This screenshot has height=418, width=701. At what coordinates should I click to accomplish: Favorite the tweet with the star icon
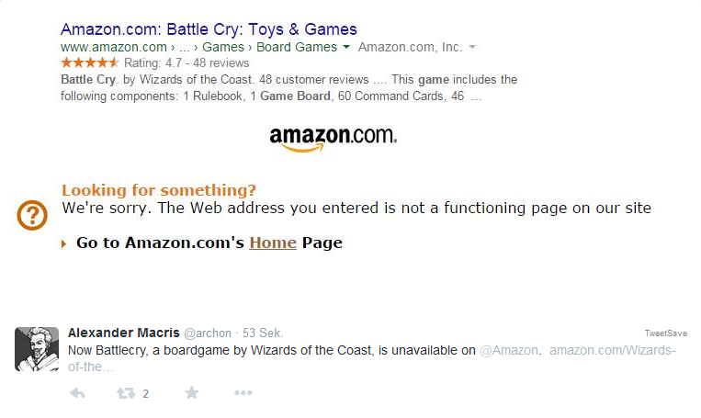pos(191,393)
